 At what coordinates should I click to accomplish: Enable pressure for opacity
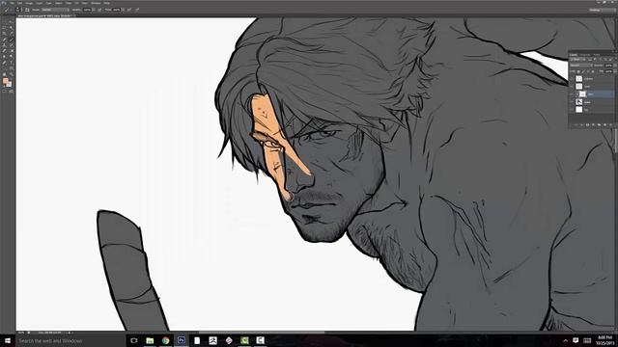(99, 10)
